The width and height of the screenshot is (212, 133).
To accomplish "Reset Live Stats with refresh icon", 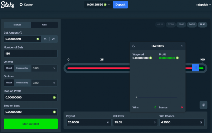I will [x=134, y=46].
